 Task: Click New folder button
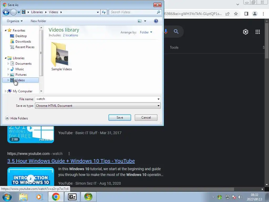click(38, 21)
